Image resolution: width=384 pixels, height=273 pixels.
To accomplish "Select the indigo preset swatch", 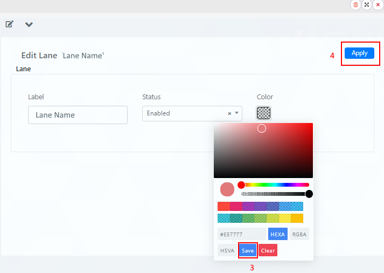I will pyautogui.click(x=273, y=206).
